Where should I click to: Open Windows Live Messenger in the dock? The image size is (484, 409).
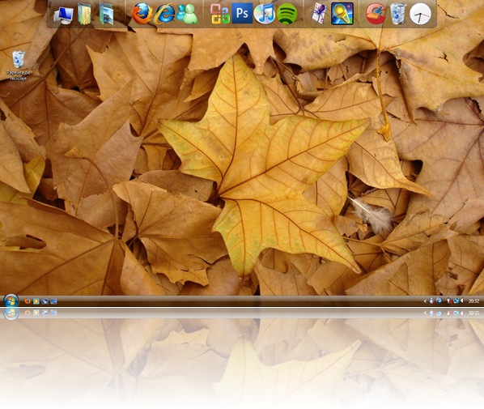tap(187, 14)
